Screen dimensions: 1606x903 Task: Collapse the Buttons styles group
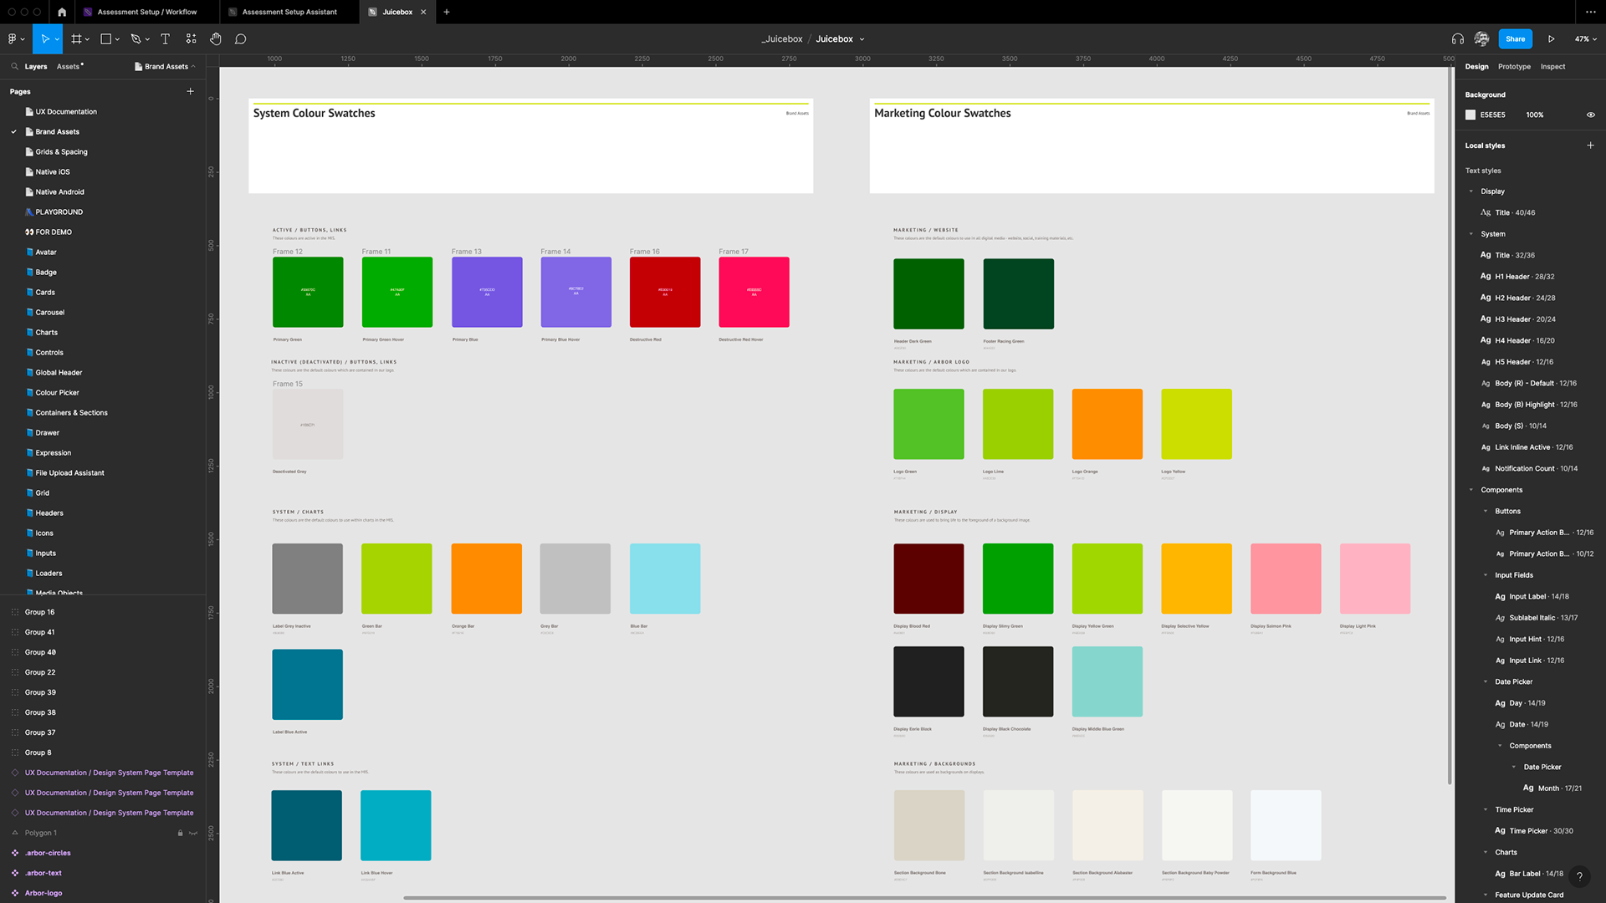(x=1486, y=511)
